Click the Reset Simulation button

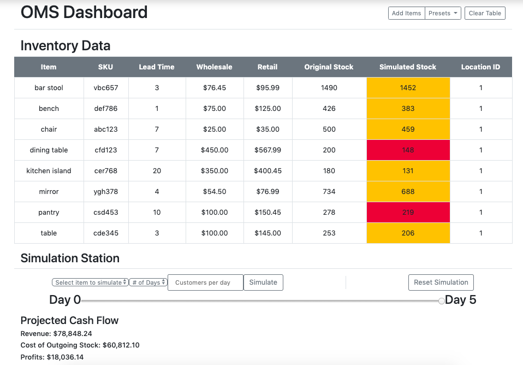point(441,282)
